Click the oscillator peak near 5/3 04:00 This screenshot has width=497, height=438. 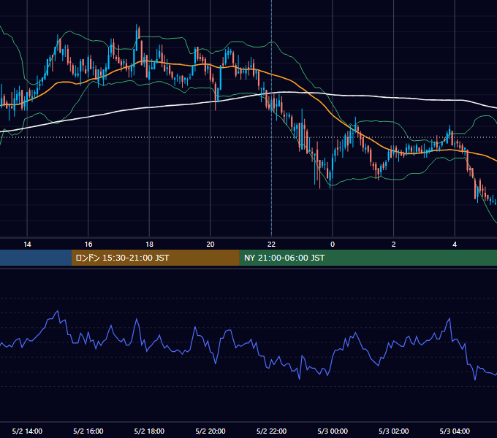click(x=449, y=319)
